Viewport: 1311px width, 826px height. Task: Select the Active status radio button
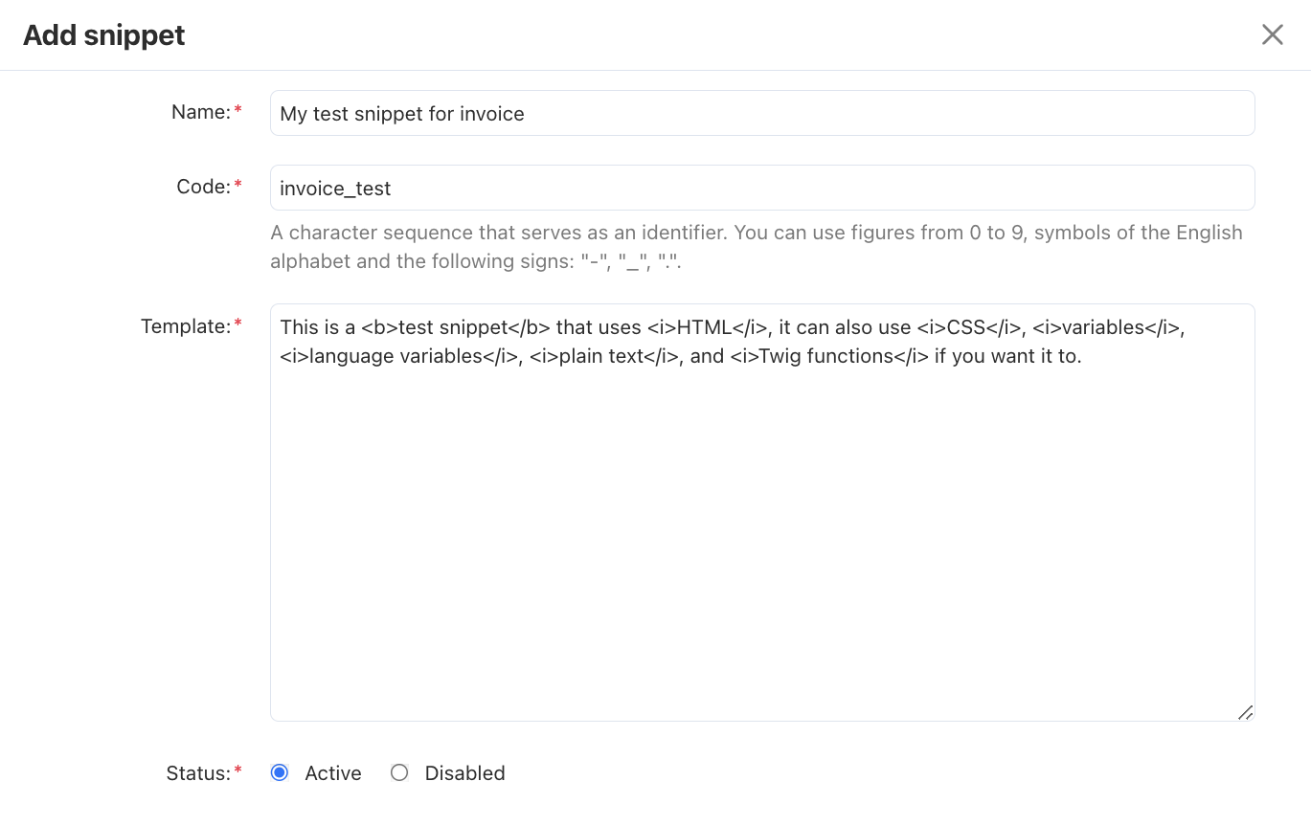280,772
